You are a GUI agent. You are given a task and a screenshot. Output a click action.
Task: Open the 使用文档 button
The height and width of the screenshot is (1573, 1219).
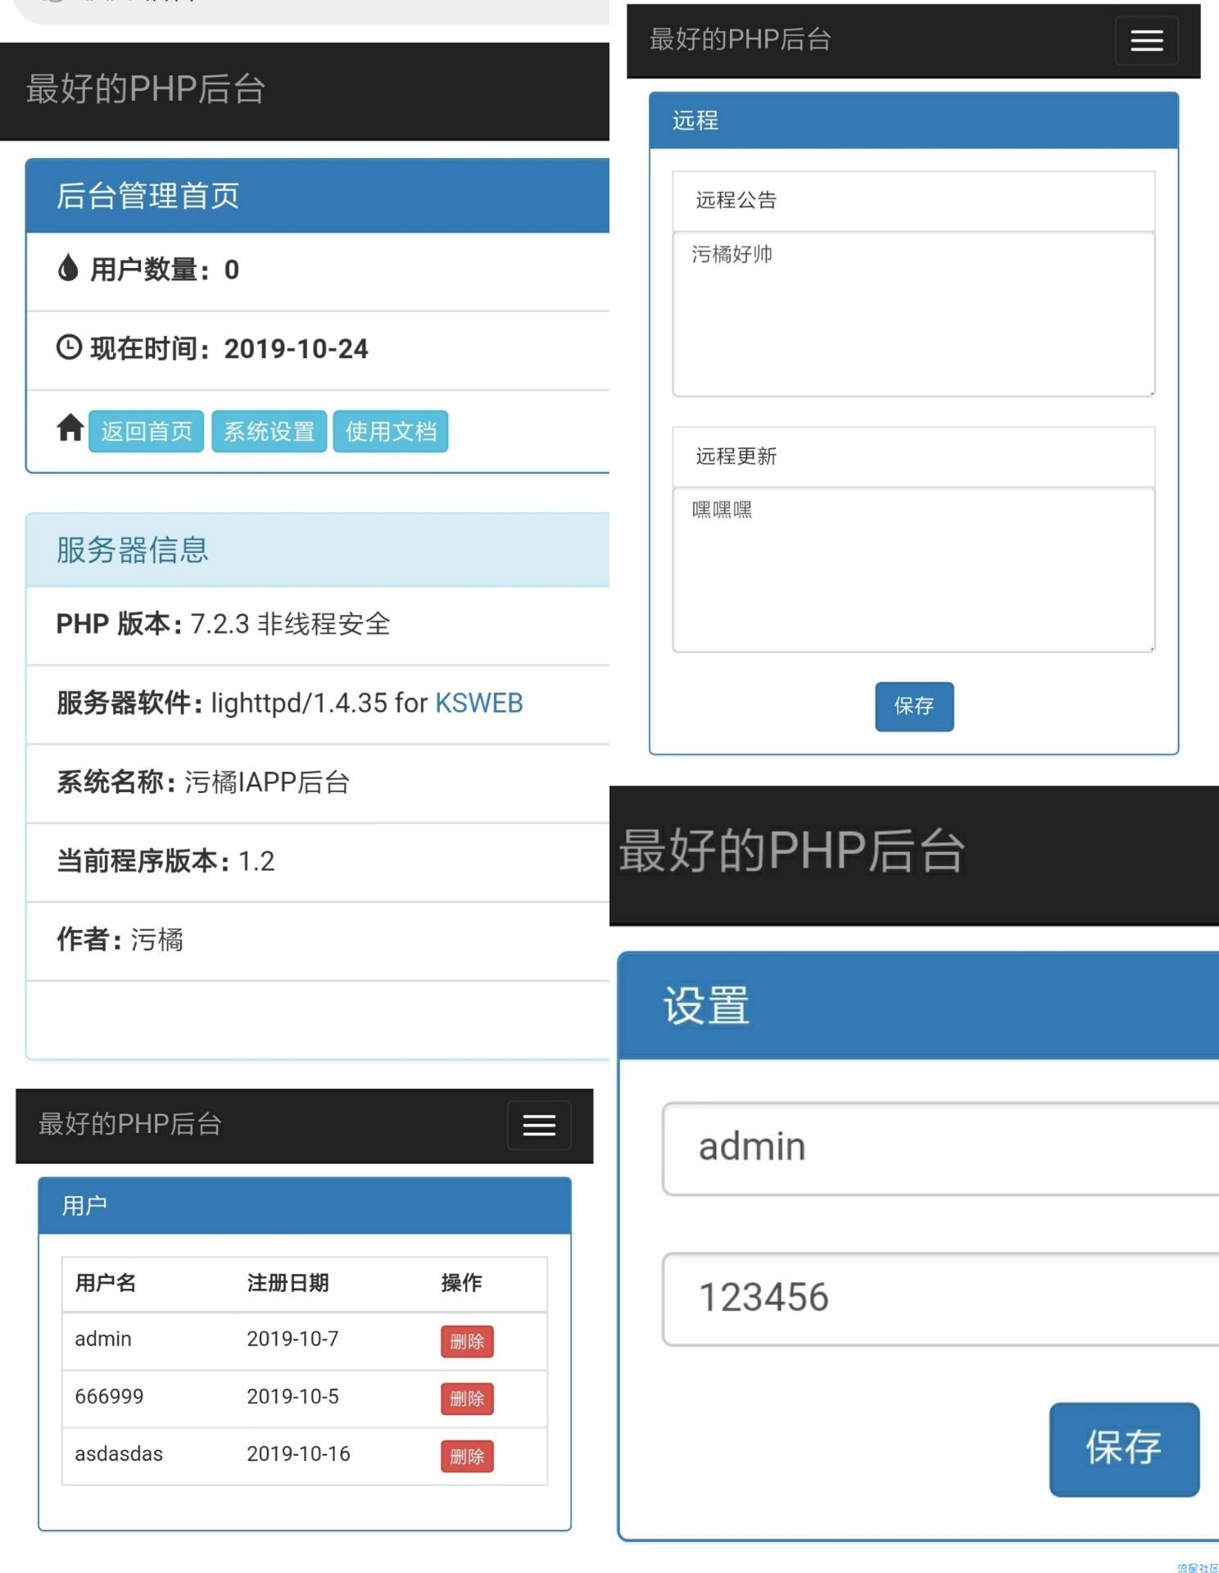[391, 431]
